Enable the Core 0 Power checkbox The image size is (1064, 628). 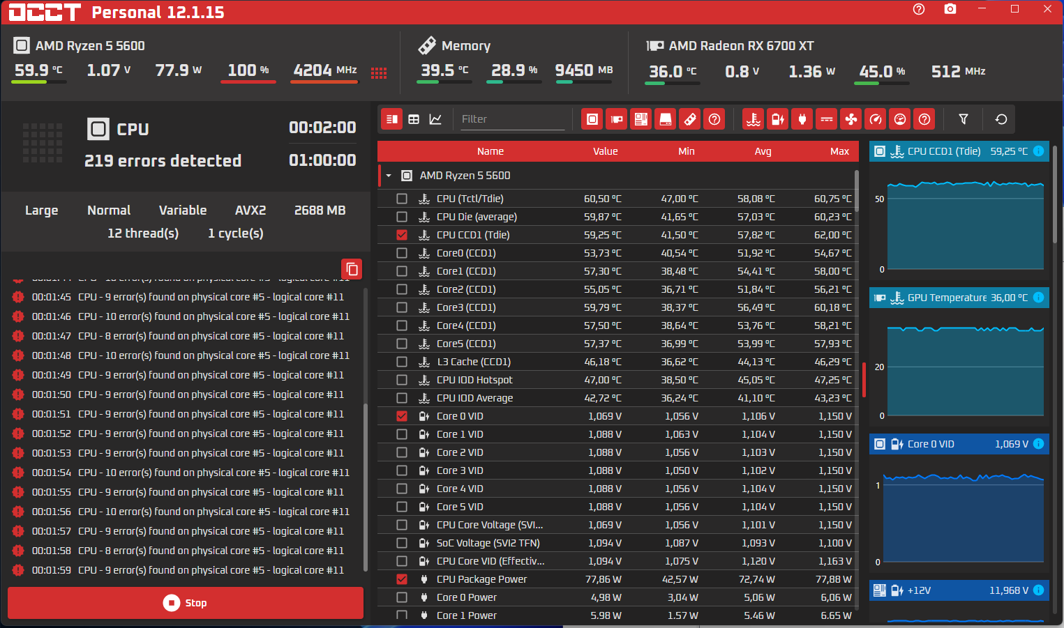402,597
